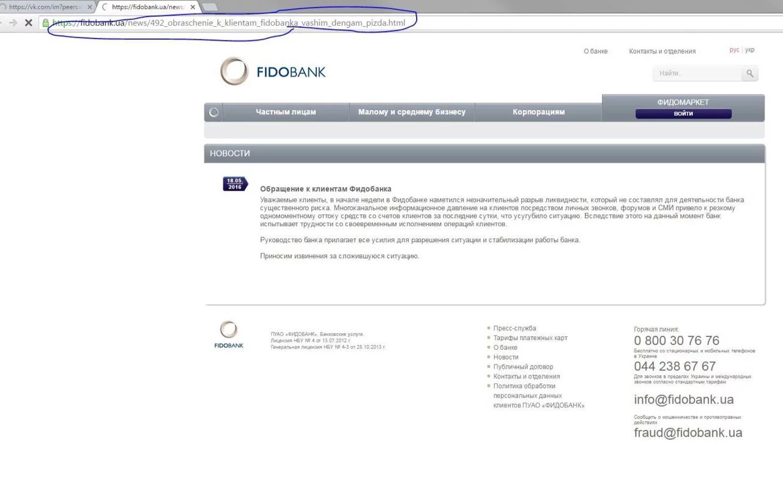Screen dimensions: 783x477
Task: Open the Новости footer link
Action: 506,357
